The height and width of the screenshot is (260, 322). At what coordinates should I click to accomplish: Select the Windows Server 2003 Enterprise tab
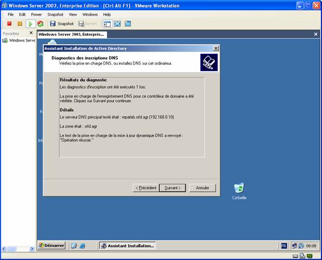72,34
